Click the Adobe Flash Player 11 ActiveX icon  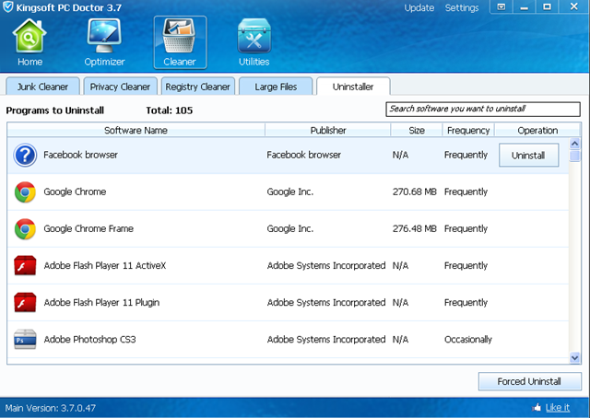tap(25, 265)
